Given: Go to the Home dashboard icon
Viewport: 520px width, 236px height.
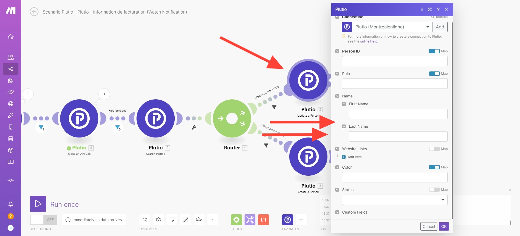Looking at the screenshot, I should point(11,37).
